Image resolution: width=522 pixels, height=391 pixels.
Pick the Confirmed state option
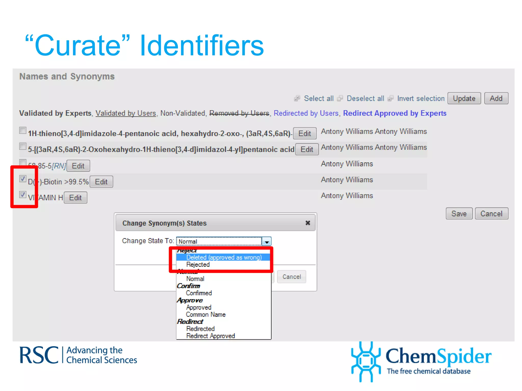tap(199, 293)
